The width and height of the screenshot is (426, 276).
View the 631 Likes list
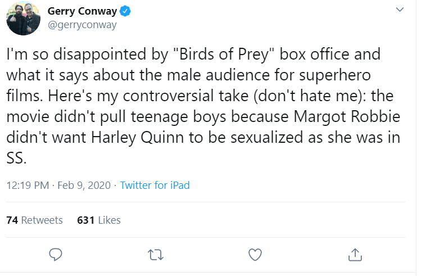(98, 220)
